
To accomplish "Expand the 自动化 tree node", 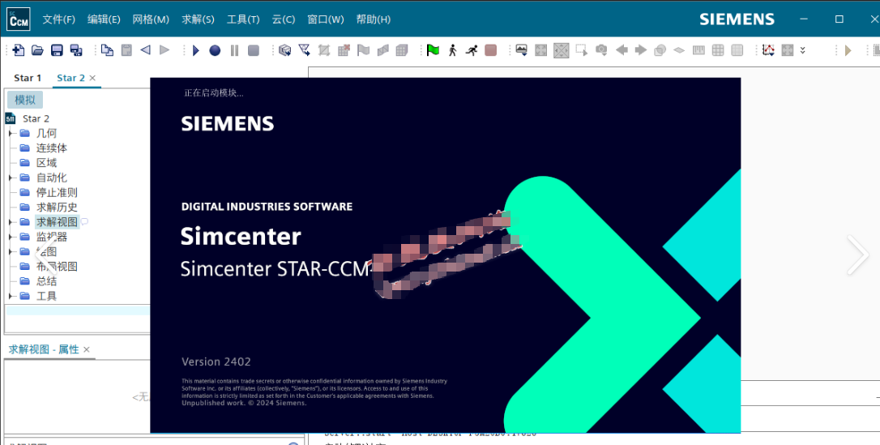I will [x=10, y=178].
